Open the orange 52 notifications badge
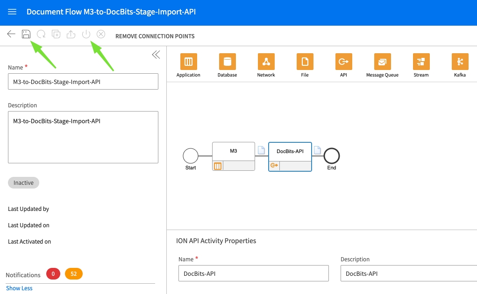 click(x=74, y=274)
